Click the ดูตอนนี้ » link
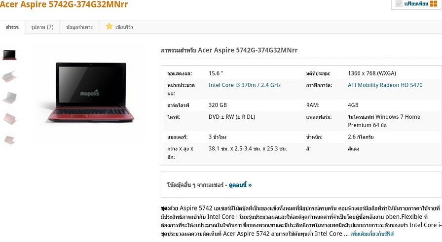Image resolution: width=442 pixels, height=242 pixels. coord(240,185)
